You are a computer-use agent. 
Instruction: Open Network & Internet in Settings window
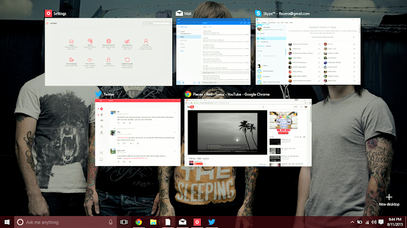pyautogui.click(x=109, y=44)
